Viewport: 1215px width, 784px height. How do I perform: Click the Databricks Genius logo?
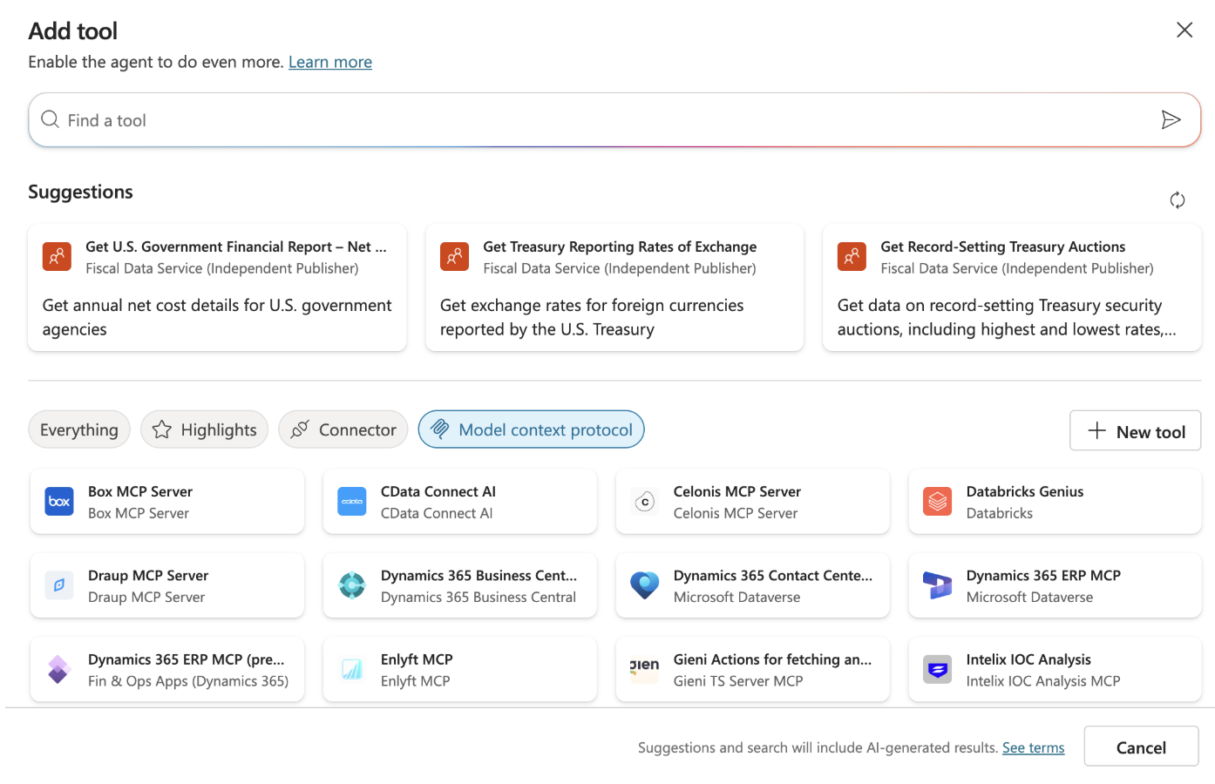(x=938, y=502)
